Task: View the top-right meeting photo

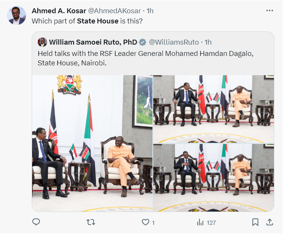Action: (x=214, y=109)
